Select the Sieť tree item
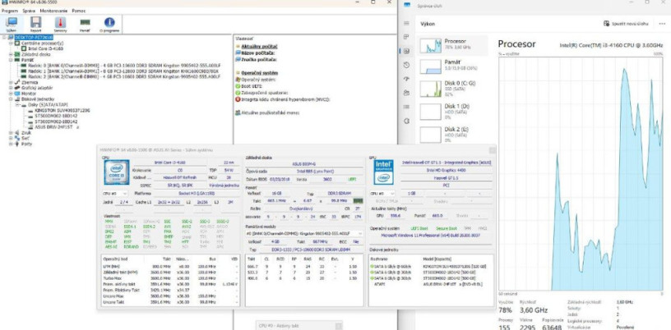The image size is (671, 330). (25, 139)
